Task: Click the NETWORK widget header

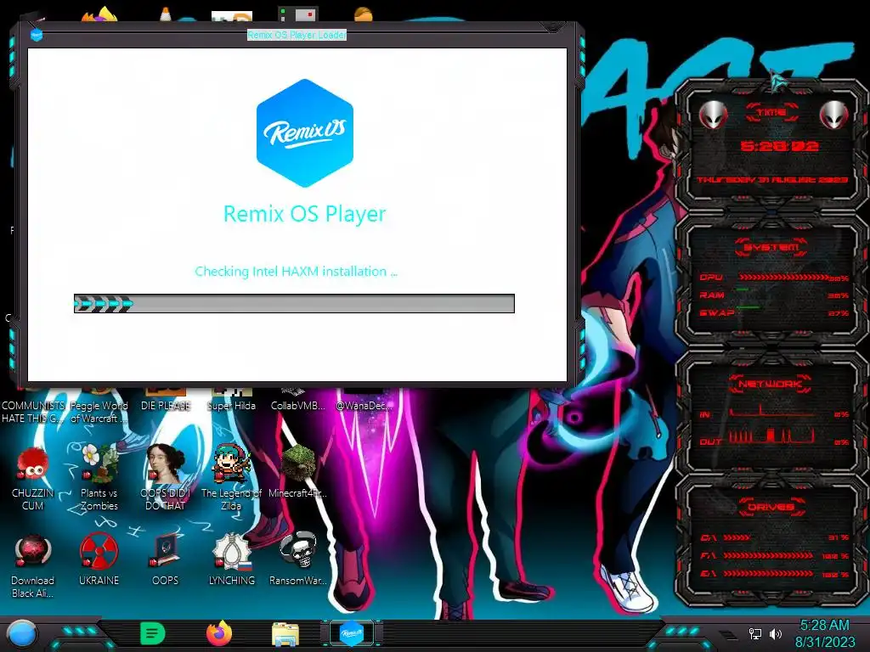Action: coord(771,384)
